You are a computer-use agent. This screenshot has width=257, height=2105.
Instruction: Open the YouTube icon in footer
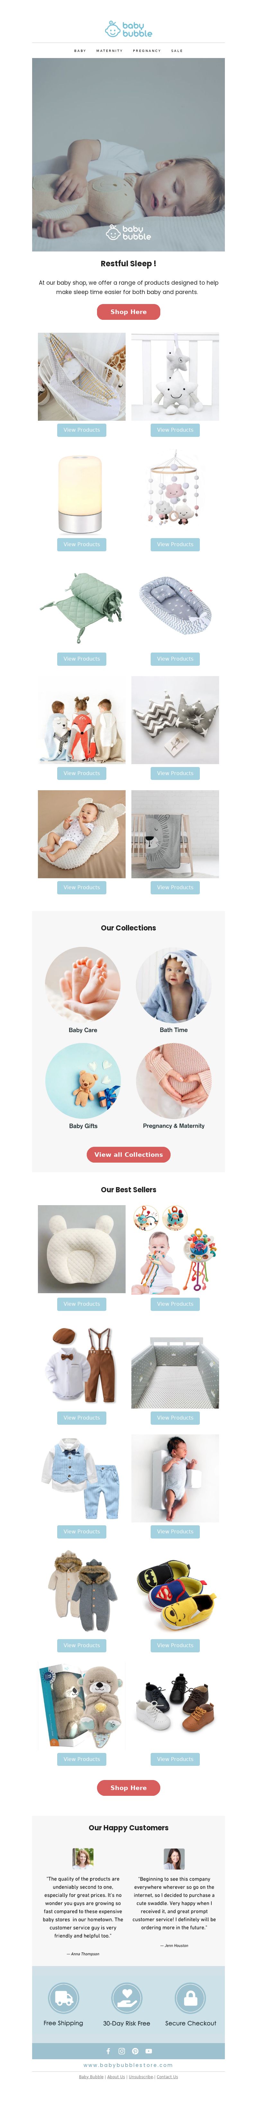tap(149, 2051)
